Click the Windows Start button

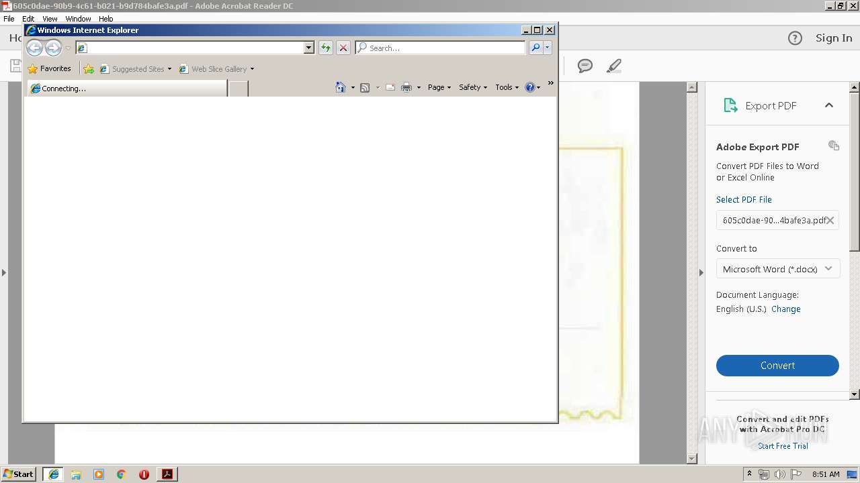[18, 474]
